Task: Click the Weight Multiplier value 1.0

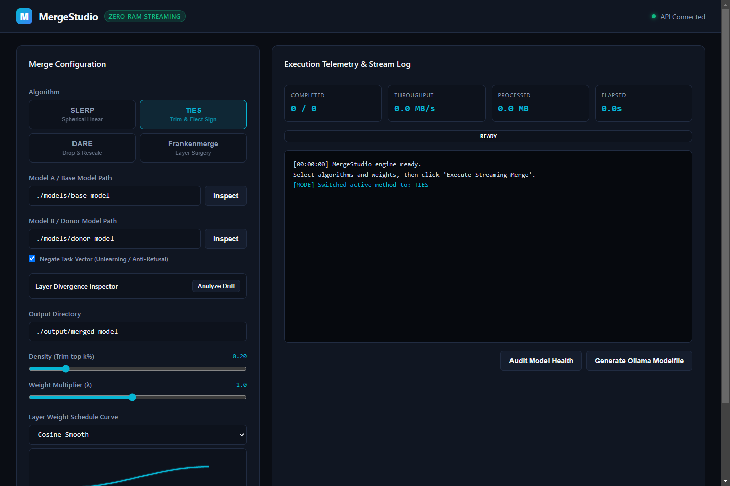Action: (x=241, y=385)
